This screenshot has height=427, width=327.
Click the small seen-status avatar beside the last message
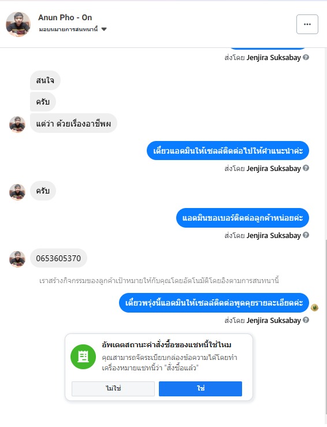(x=314, y=308)
